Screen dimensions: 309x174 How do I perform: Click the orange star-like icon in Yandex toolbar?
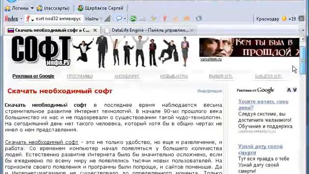tap(175, 19)
